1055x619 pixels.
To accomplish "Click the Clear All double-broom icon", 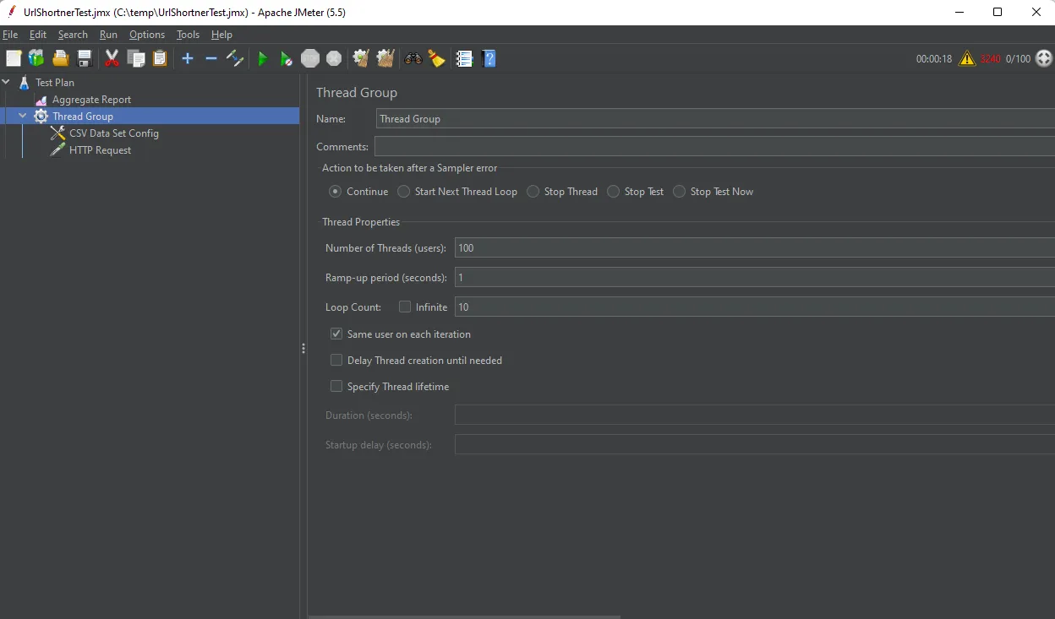I will pos(385,58).
